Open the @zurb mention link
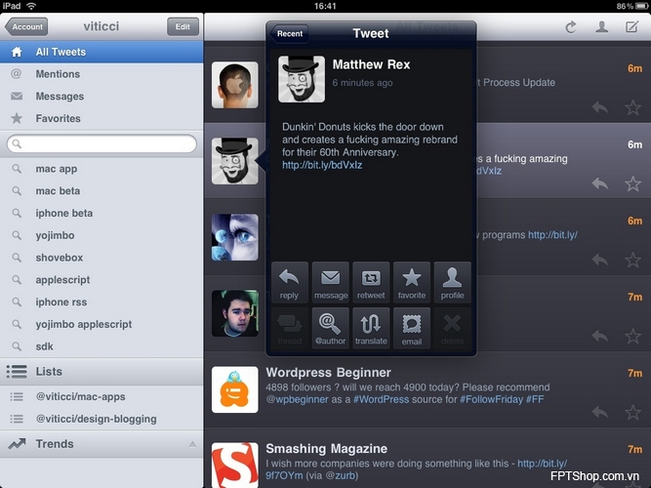651x488 pixels. pyautogui.click(x=340, y=475)
